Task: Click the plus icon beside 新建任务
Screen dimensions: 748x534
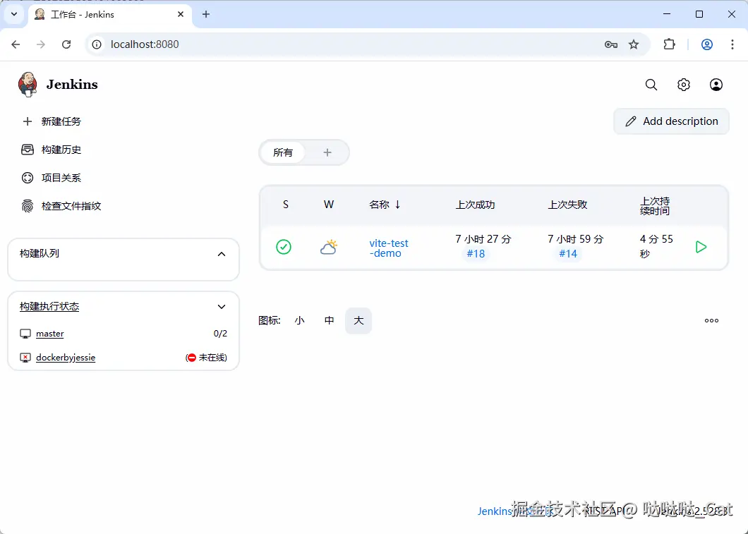Action: pyautogui.click(x=28, y=121)
